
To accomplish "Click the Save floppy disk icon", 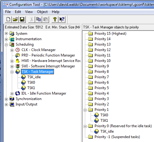I will click(x=22, y=19).
